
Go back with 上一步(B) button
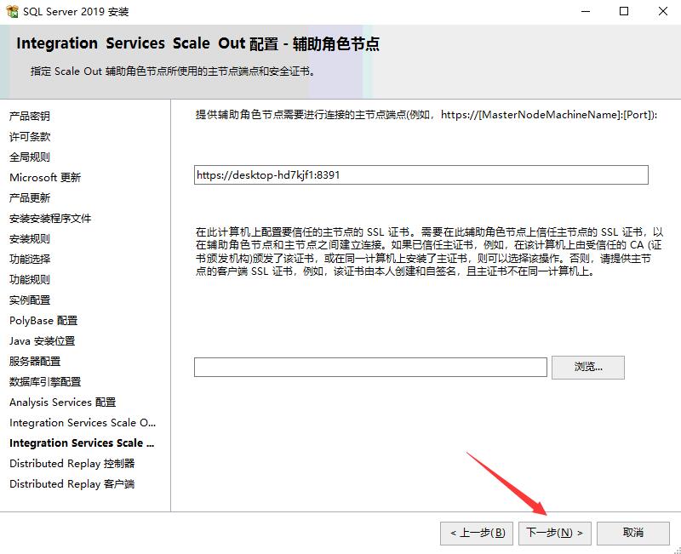coord(477,533)
